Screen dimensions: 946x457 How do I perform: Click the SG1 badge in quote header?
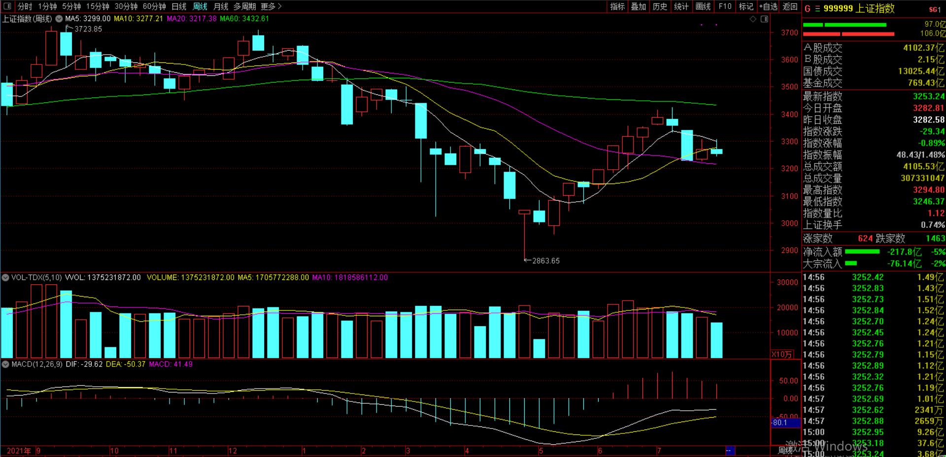coord(935,9)
